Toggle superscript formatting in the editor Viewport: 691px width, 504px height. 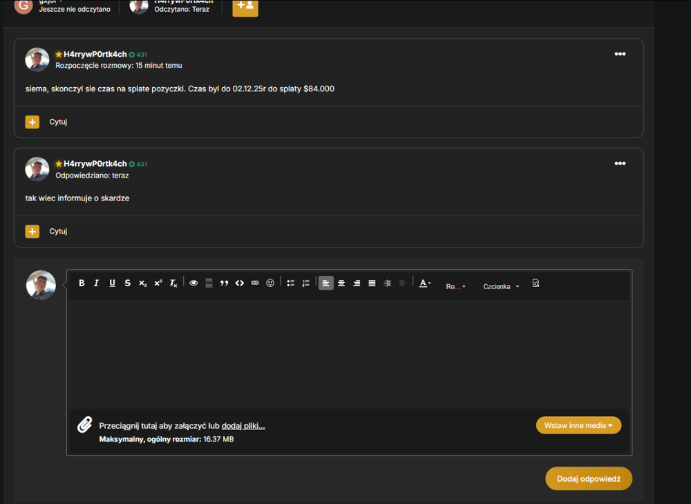pos(158,283)
